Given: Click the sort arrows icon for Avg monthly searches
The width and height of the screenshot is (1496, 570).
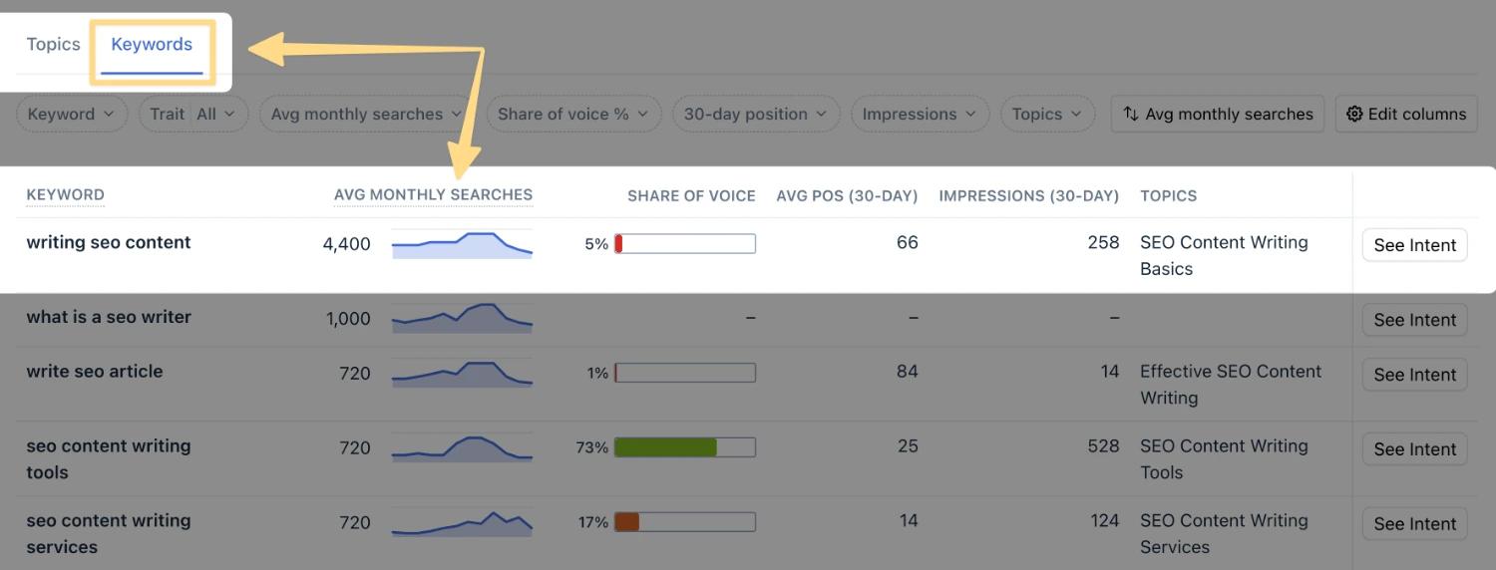Looking at the screenshot, I should pyautogui.click(x=1131, y=115).
